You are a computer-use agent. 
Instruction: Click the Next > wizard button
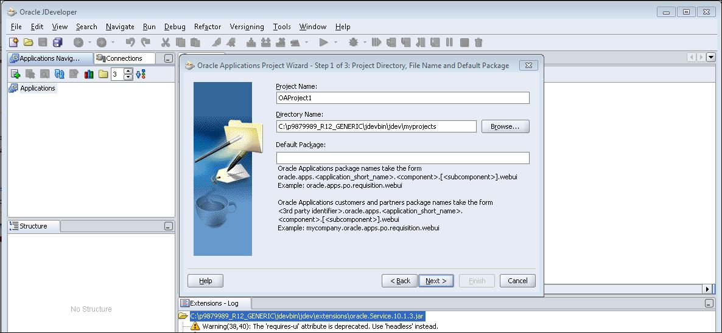[436, 281]
